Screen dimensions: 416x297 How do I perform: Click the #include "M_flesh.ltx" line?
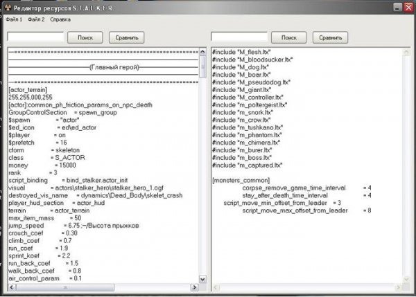coord(241,52)
